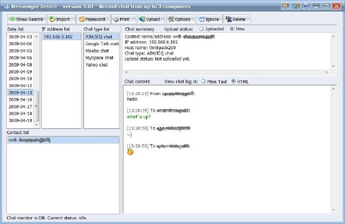
Task: Click the [13:28:23] timestamp line
Action: click(x=161, y=93)
